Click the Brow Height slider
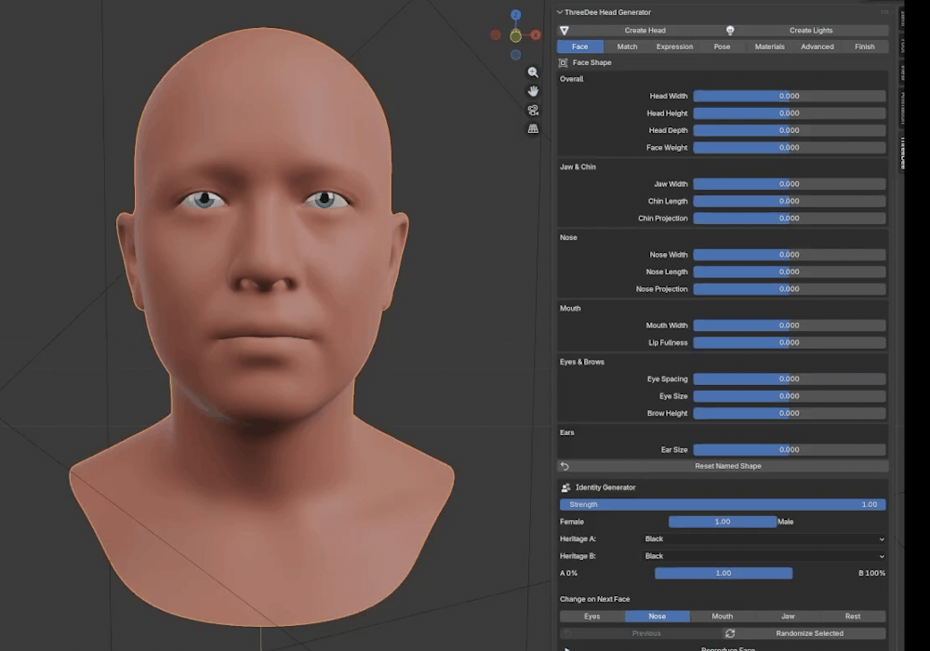930x651 pixels. 790,413
